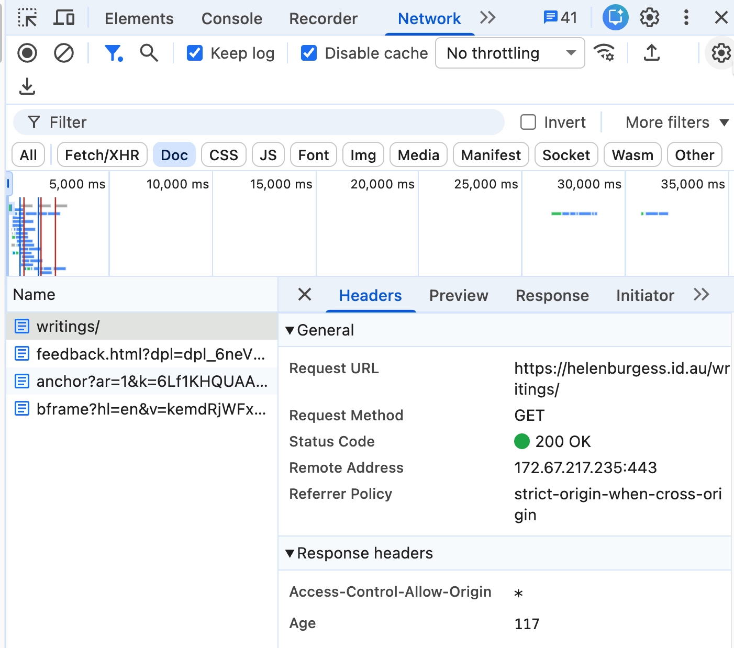The width and height of the screenshot is (734, 648).
Task: Open the More filters dropdown
Action: click(677, 122)
